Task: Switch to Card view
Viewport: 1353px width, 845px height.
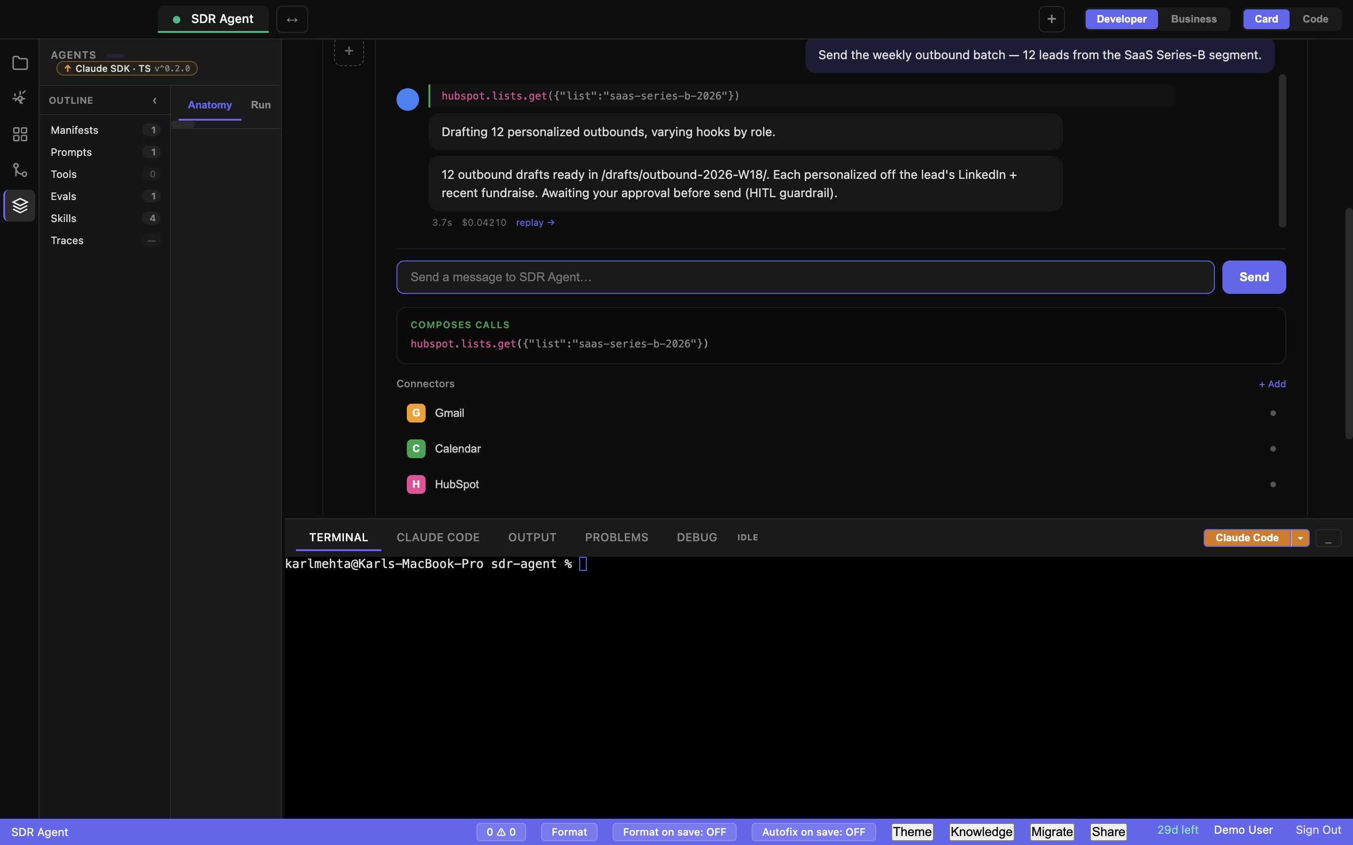Action: pos(1266,19)
